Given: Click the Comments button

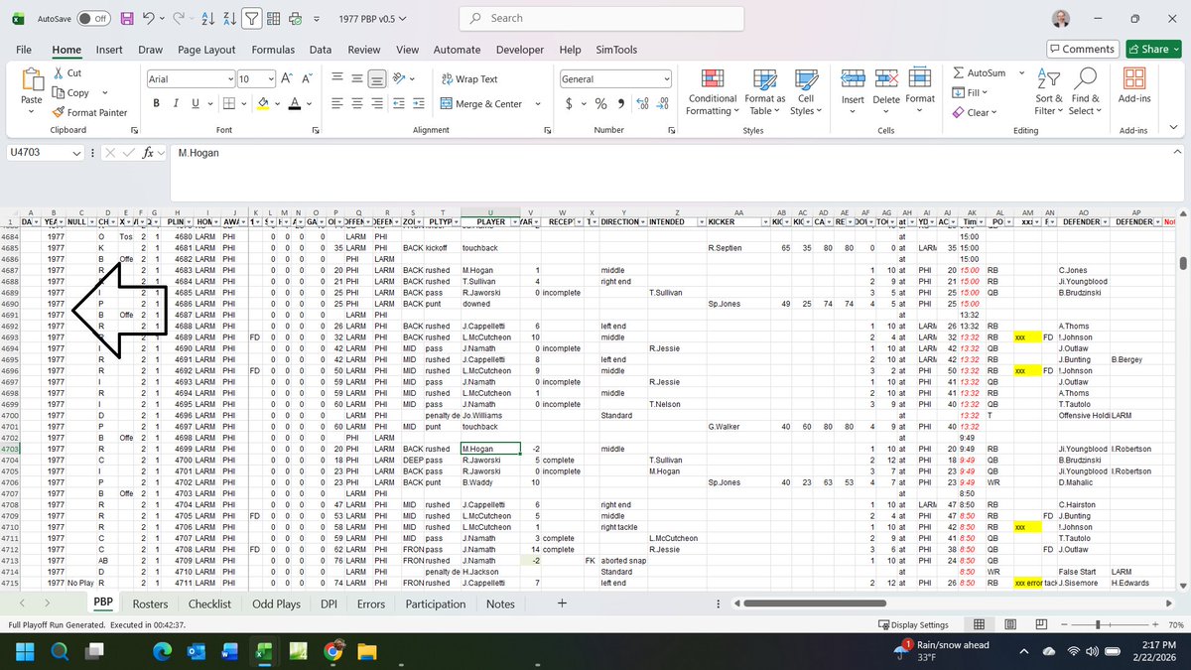Looking at the screenshot, I should click(1083, 49).
